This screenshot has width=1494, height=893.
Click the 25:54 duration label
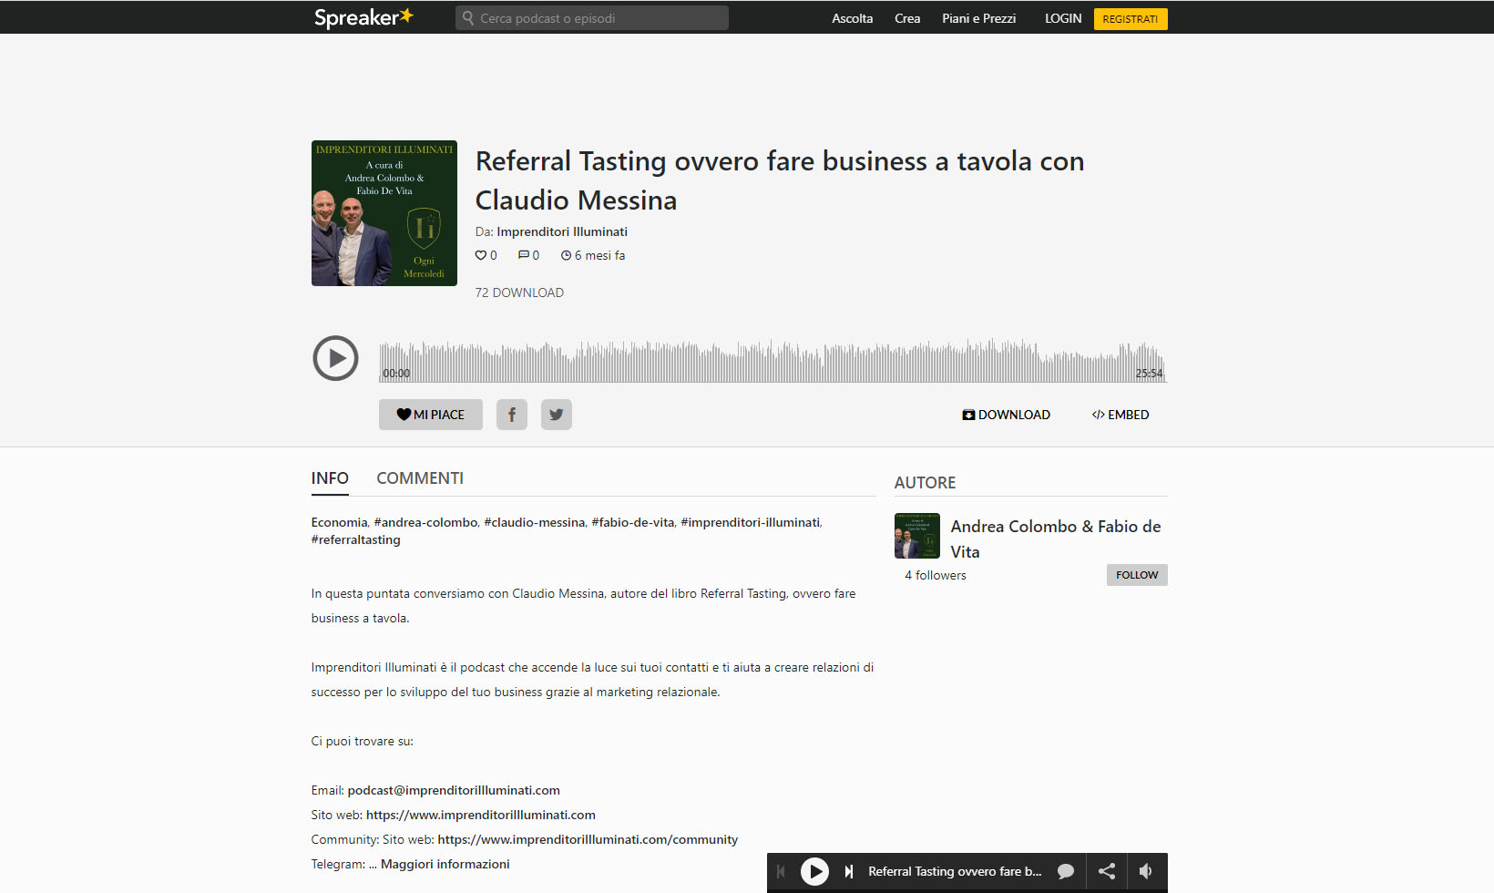click(1149, 374)
